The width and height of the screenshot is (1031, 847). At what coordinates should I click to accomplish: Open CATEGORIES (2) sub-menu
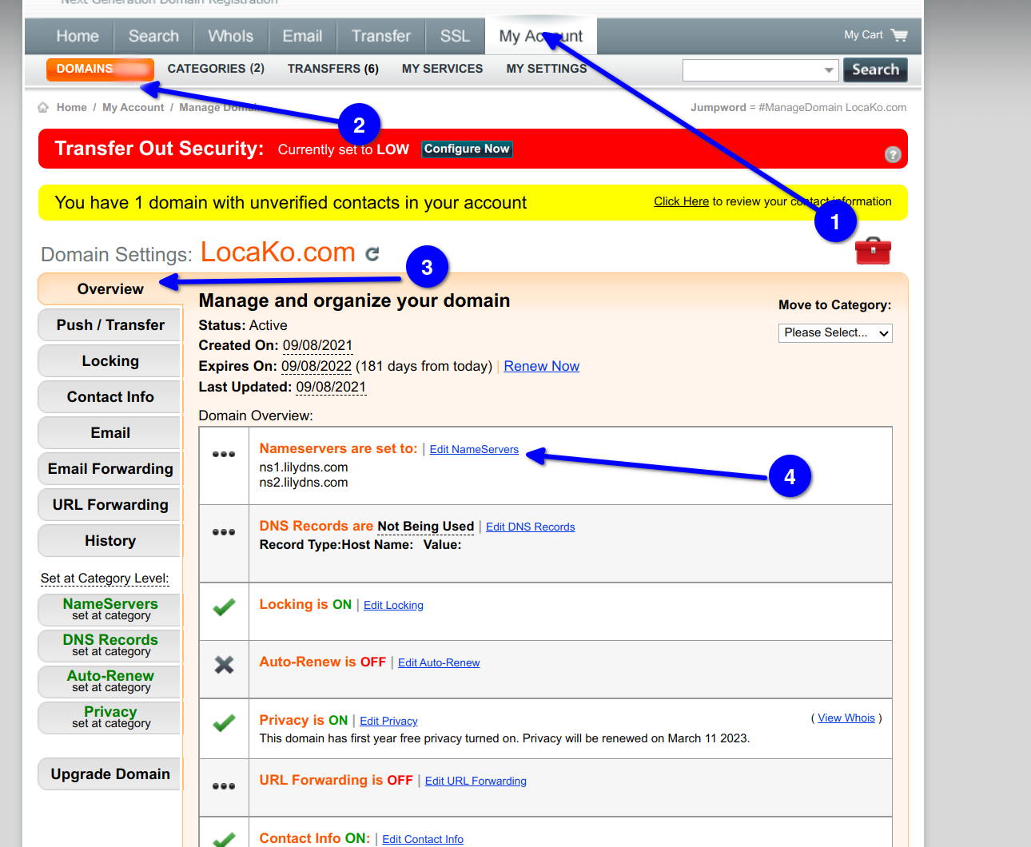tap(216, 69)
